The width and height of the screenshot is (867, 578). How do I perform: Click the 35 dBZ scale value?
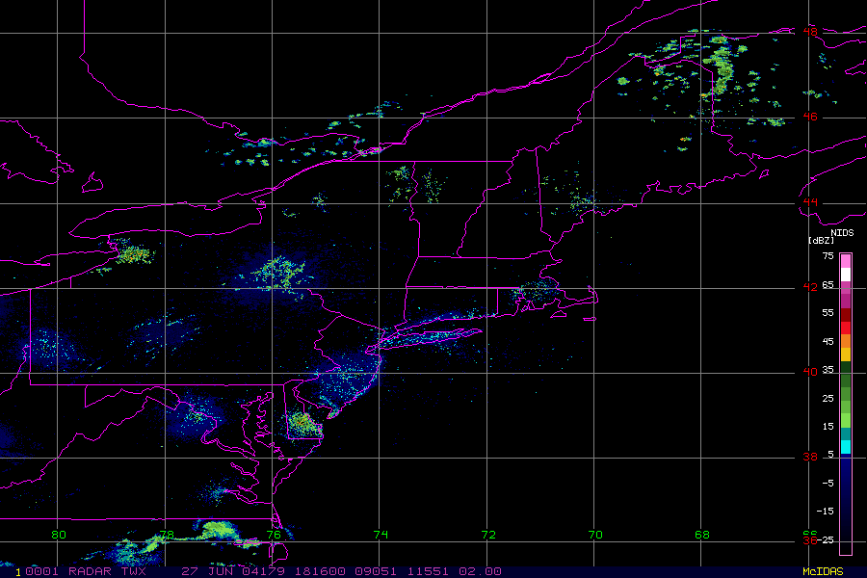click(828, 370)
